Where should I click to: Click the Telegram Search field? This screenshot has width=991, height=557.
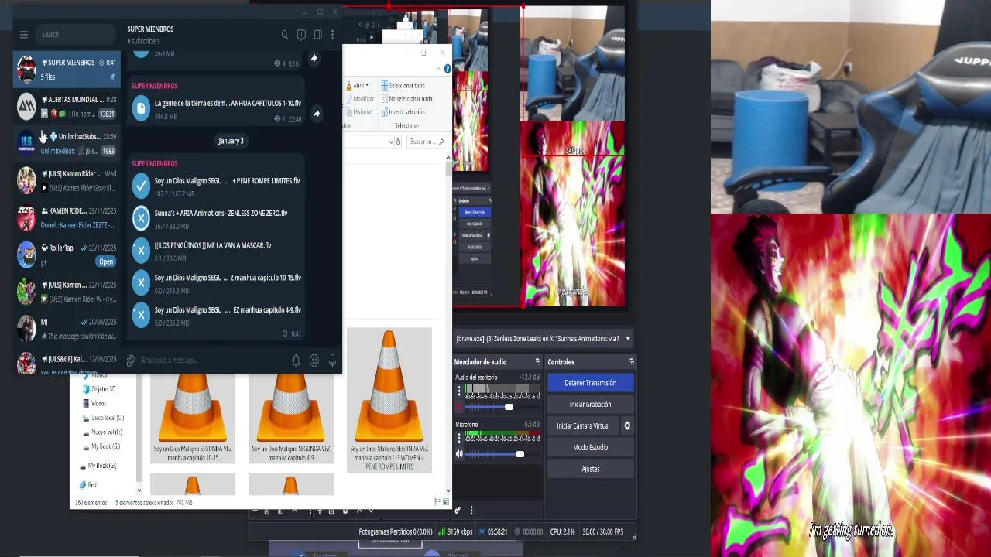point(76,35)
